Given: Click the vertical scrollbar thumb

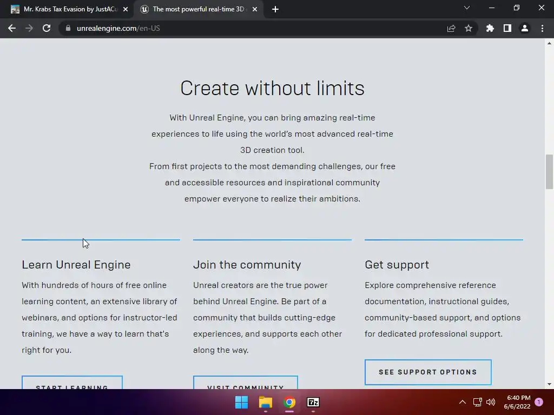Looking at the screenshot, I should (x=549, y=171).
